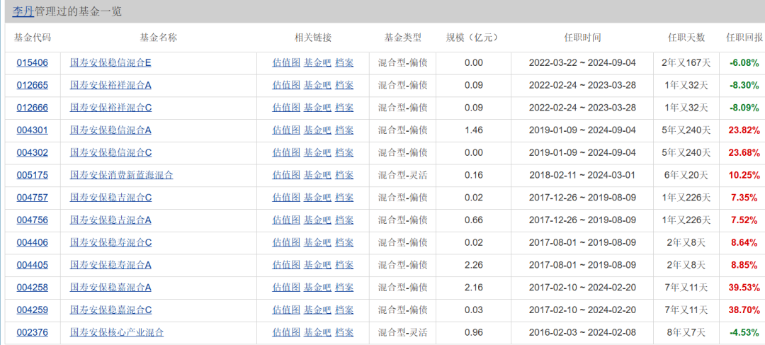Image resolution: width=765 pixels, height=345 pixels.
Task: Open 档案 for 国寿安保核心产业混合
Action: click(x=344, y=332)
